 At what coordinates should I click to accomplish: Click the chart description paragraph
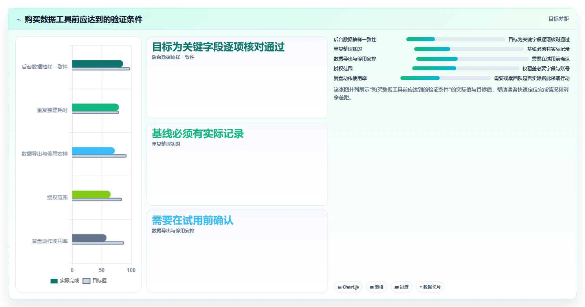[x=451, y=93]
